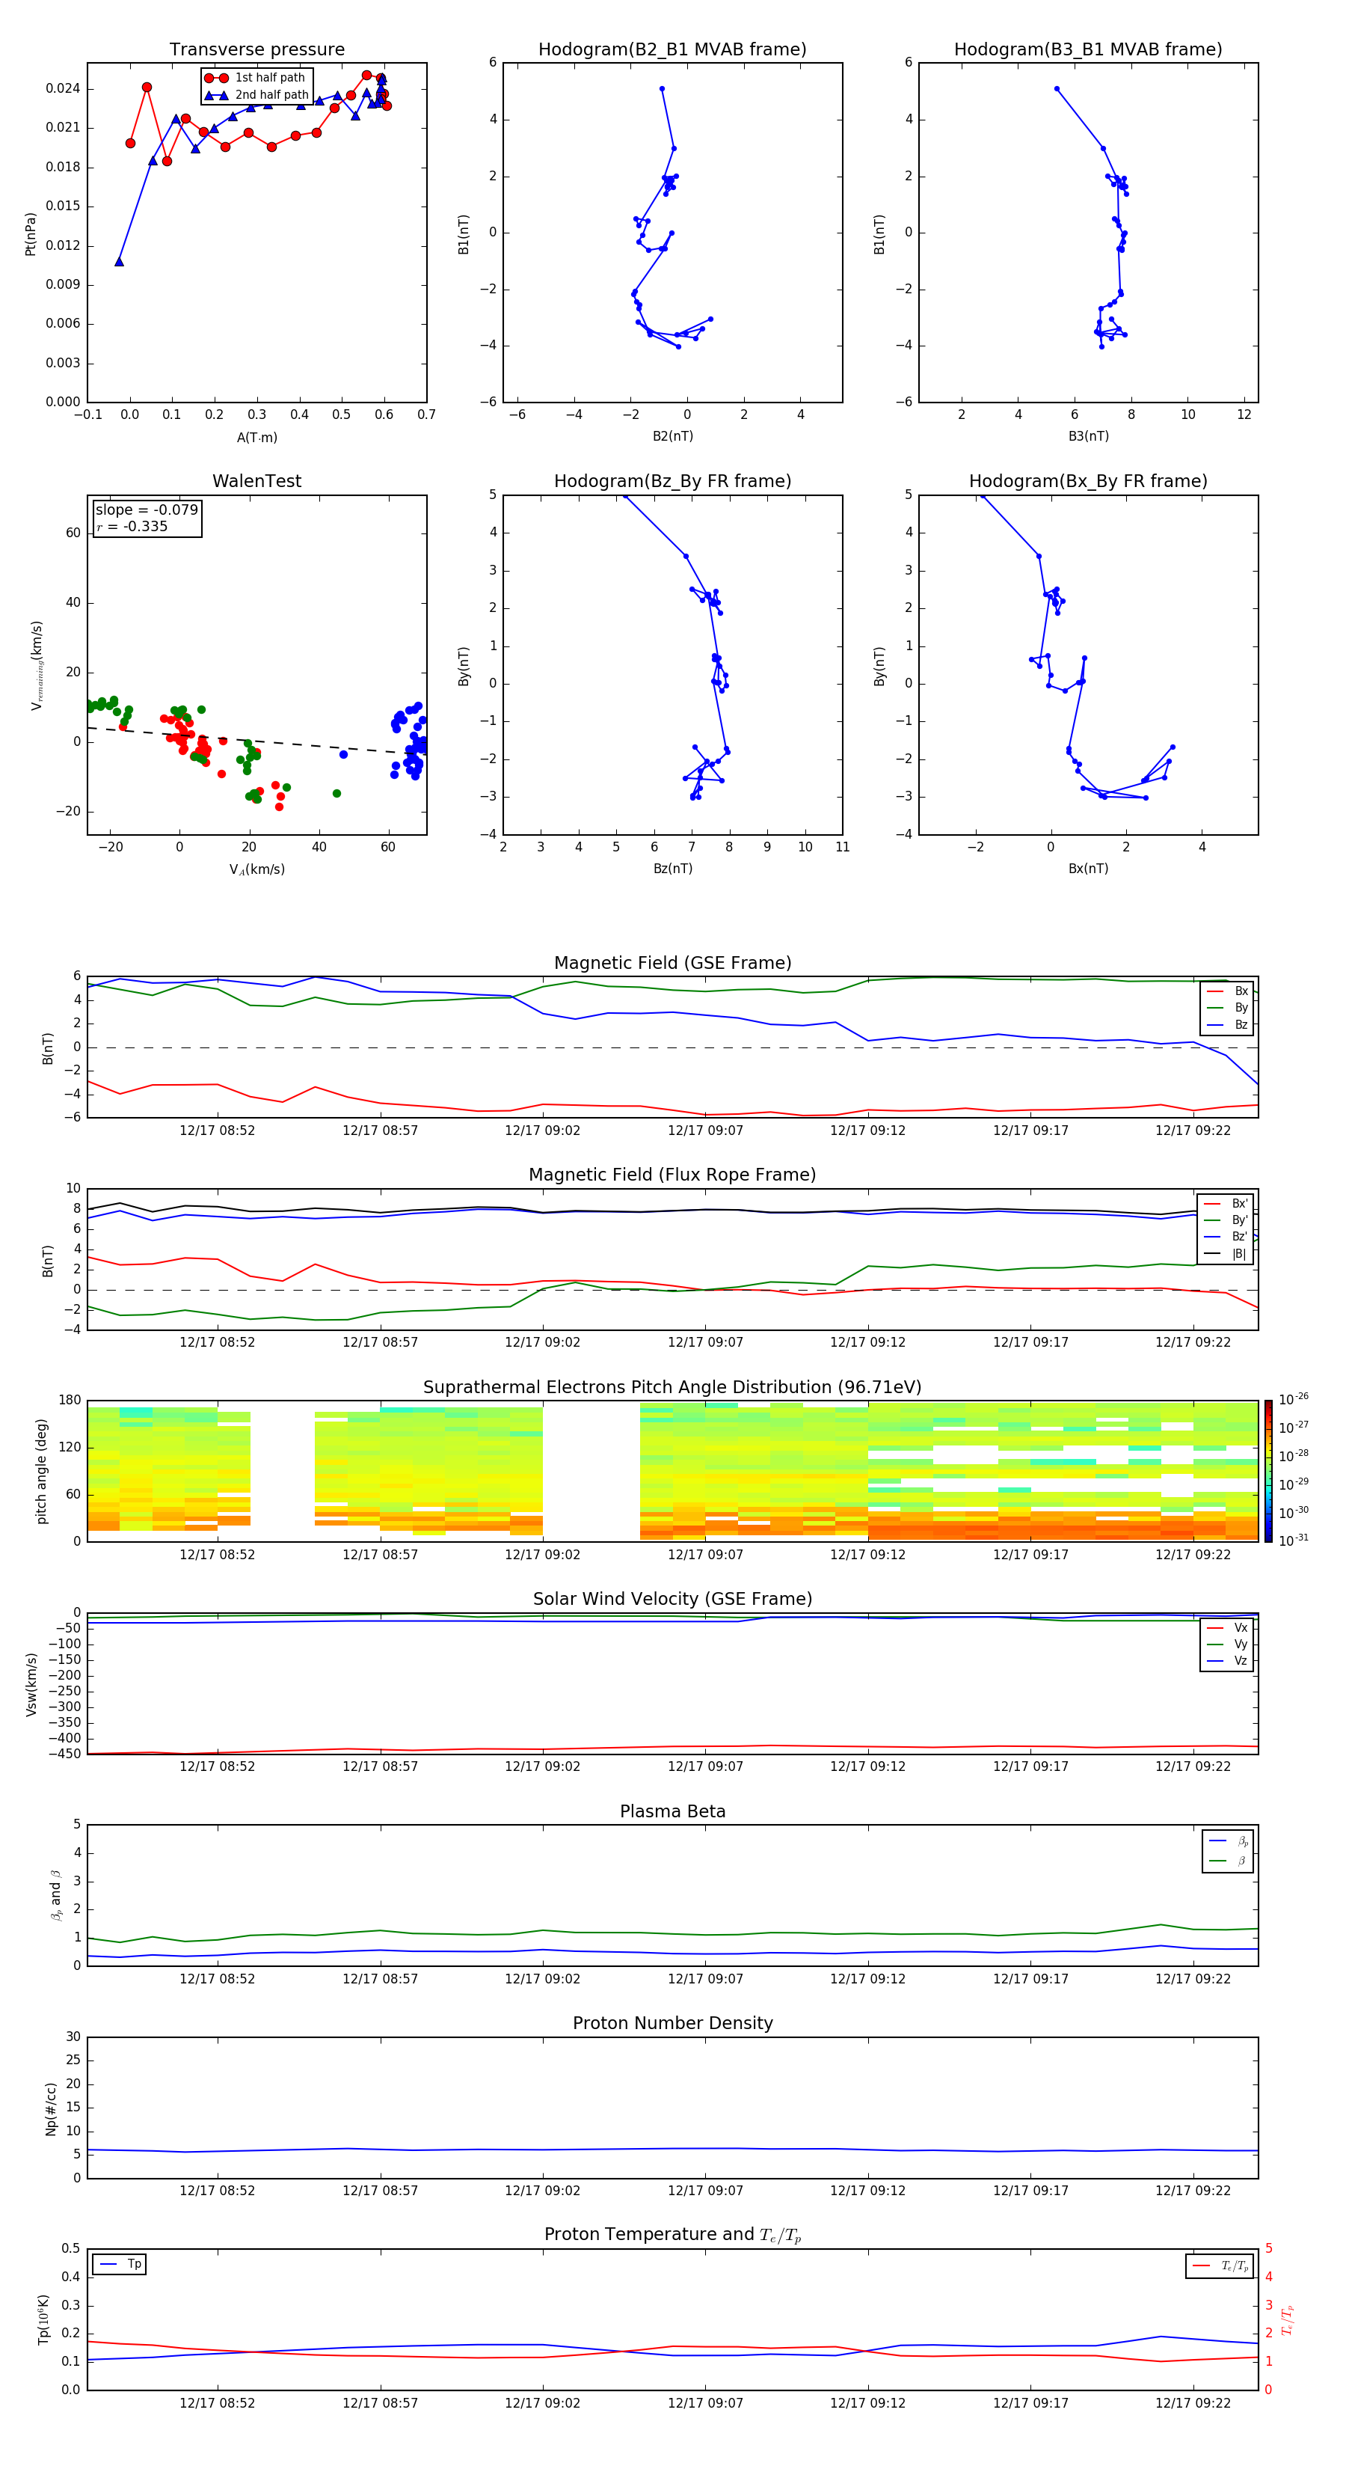Select 'Vy' in the solar wind legend
This screenshot has width=1346, height=2469.
[1227, 1645]
